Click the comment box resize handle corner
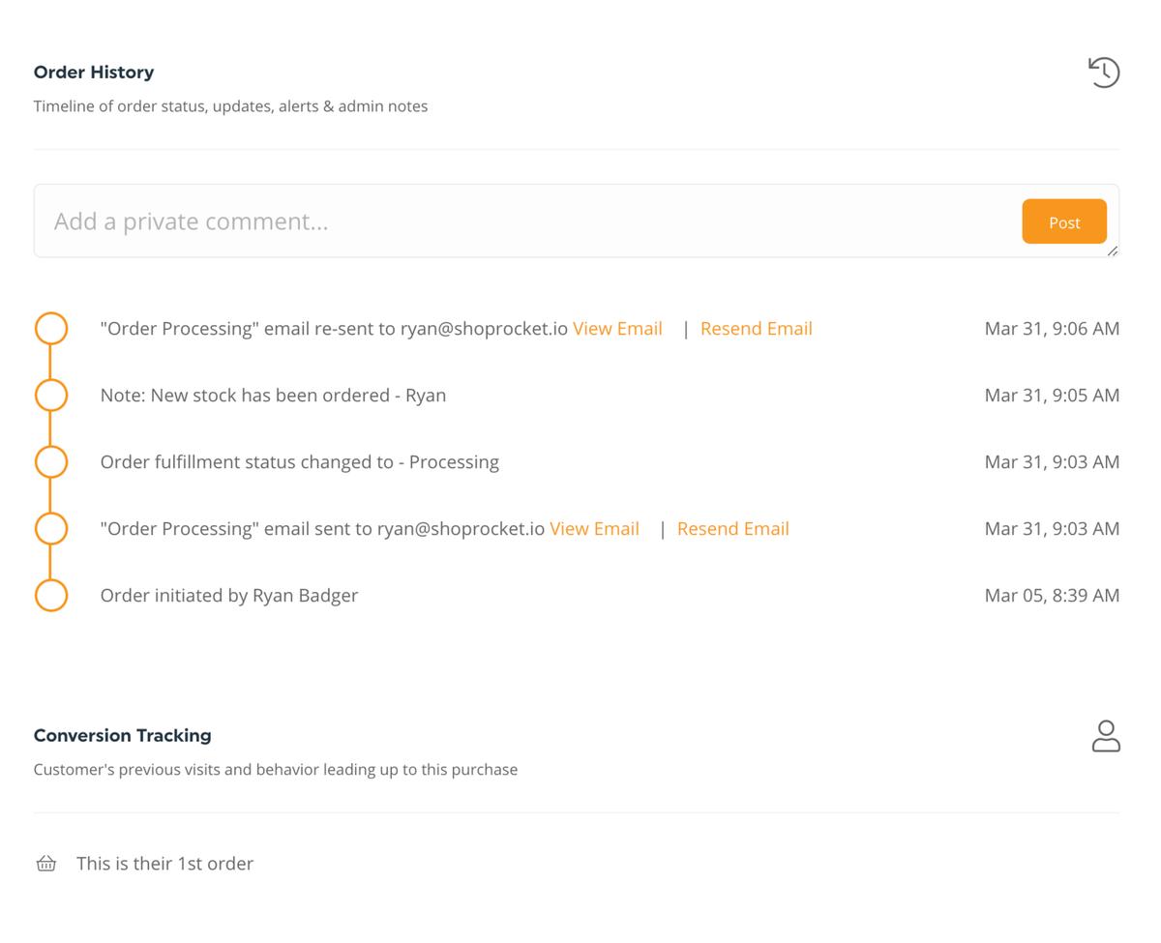 [1113, 250]
